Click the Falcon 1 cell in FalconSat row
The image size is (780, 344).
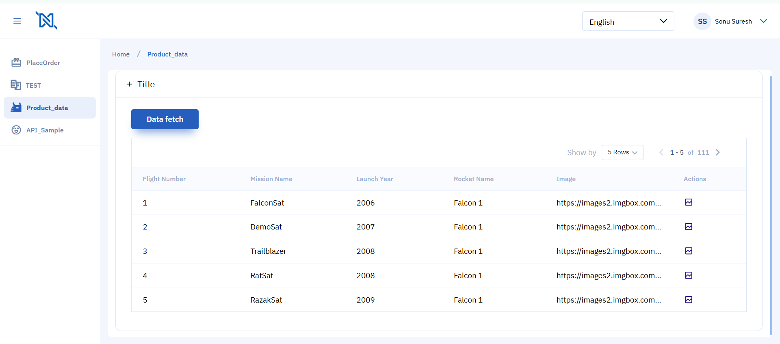point(468,203)
